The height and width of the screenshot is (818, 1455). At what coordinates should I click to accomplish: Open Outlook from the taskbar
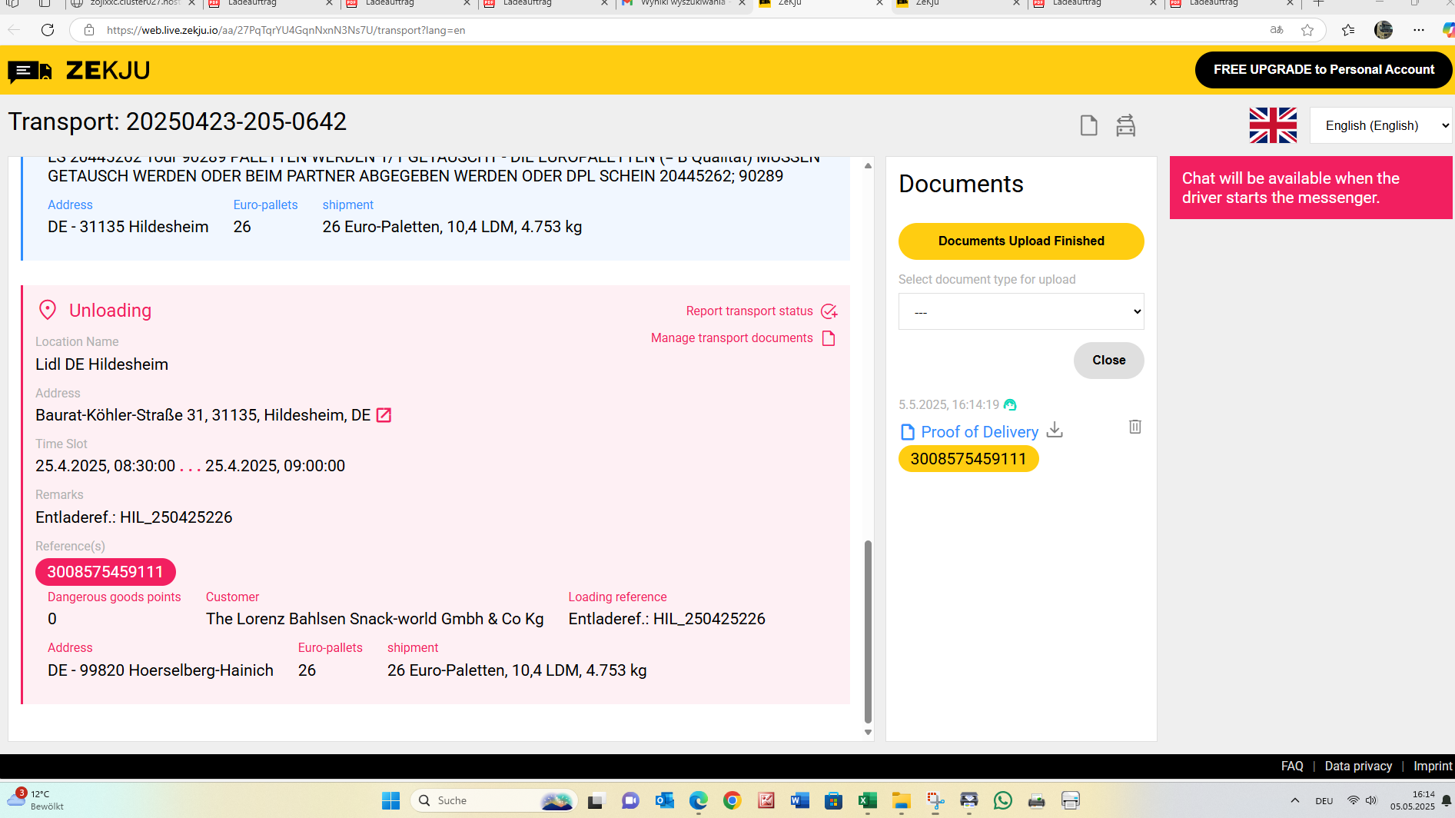coord(664,800)
